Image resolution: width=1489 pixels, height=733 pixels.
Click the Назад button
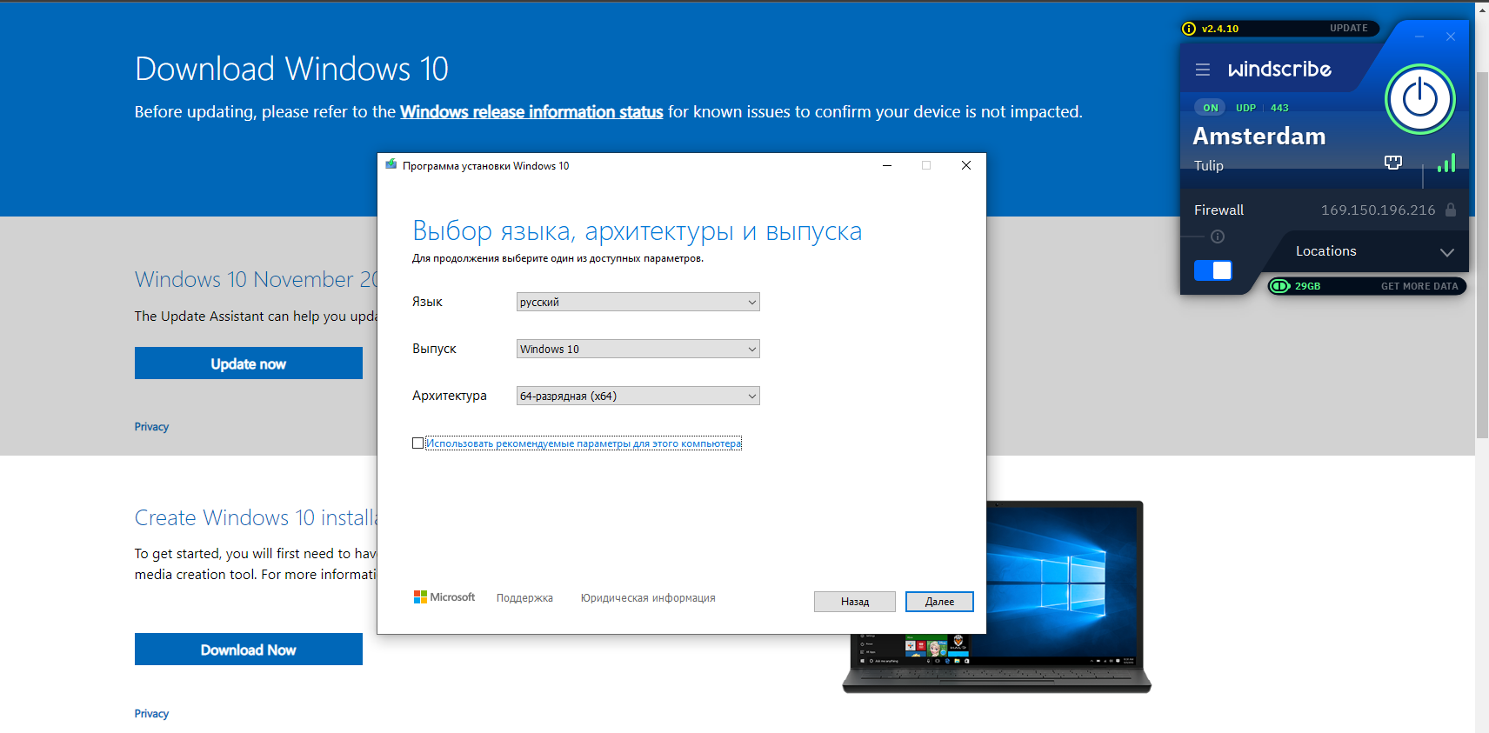coord(855,602)
